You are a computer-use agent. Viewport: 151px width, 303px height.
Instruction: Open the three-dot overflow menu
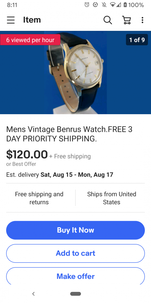click(142, 20)
